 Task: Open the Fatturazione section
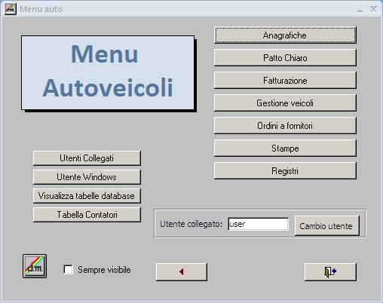(x=285, y=81)
